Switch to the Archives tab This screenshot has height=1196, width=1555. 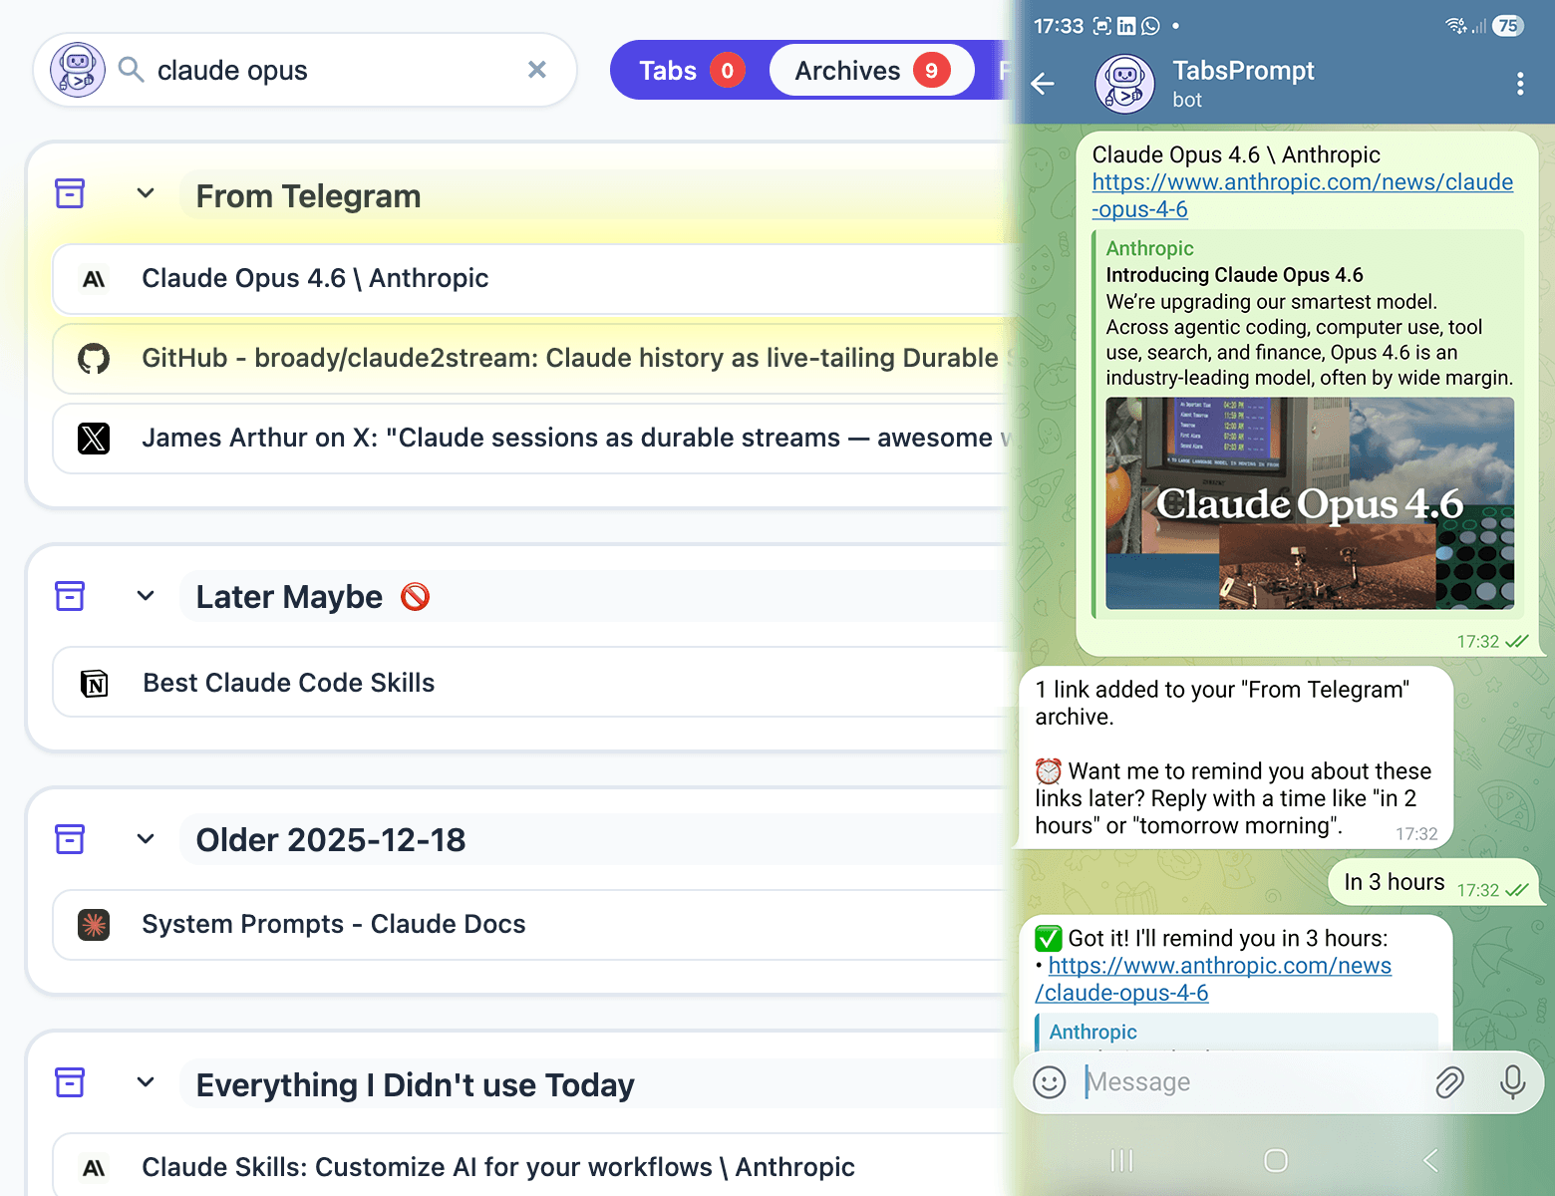(871, 70)
